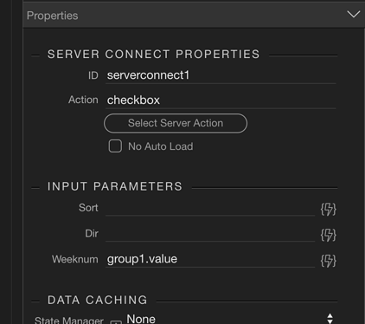Enable the No Auto Load checkbox
The width and height of the screenshot is (365, 324).
click(115, 146)
